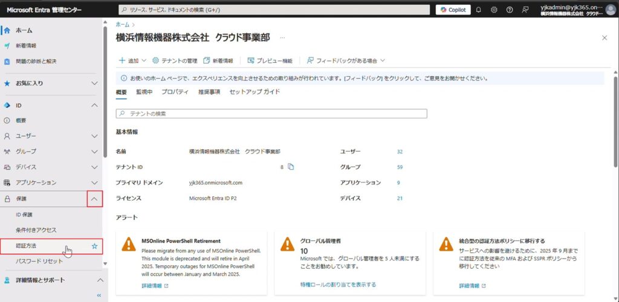Open 詳細情報 link in 統合型の認証方法ポリシー card

[x=472, y=286]
